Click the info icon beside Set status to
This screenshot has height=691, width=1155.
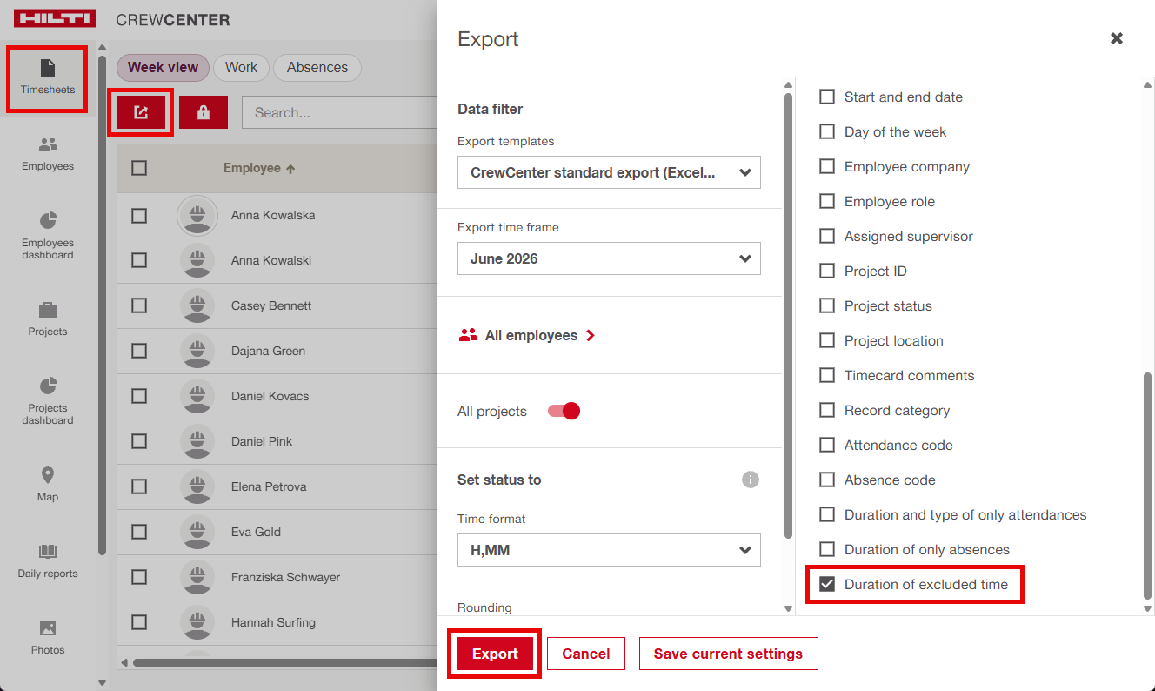[x=751, y=480]
